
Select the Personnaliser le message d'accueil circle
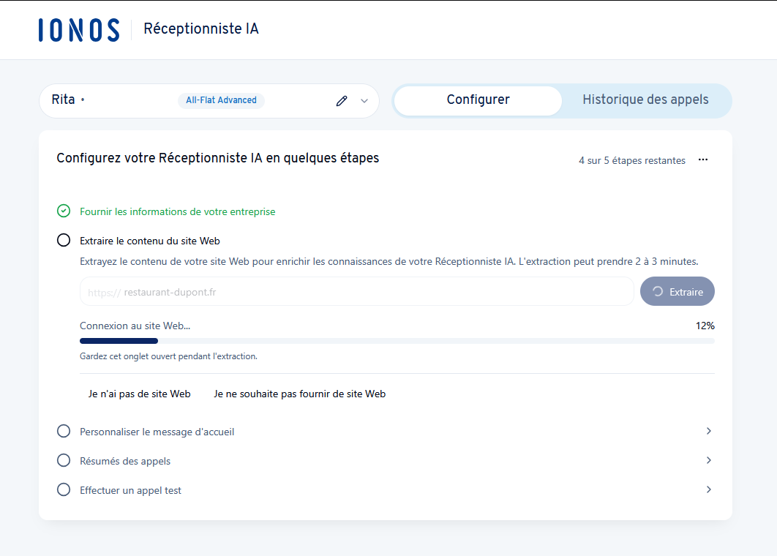[x=64, y=432]
